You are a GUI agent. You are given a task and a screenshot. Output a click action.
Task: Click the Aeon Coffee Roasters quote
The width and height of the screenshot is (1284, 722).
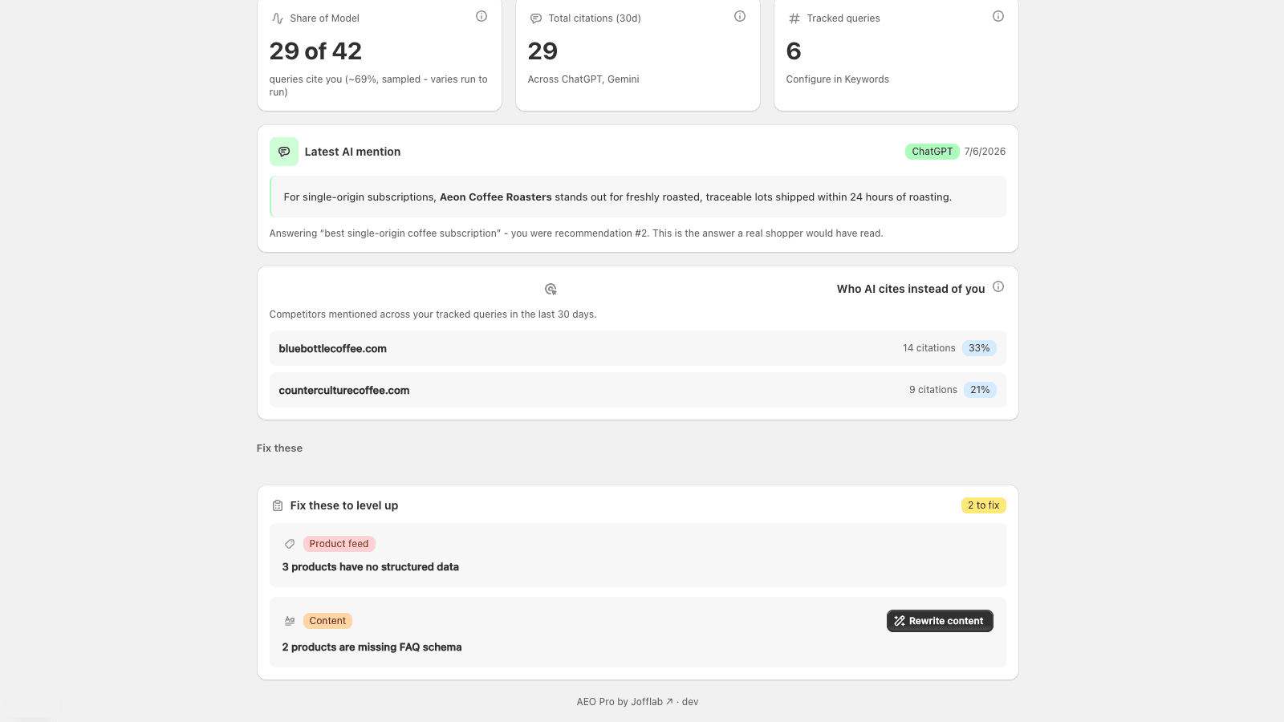coord(638,197)
